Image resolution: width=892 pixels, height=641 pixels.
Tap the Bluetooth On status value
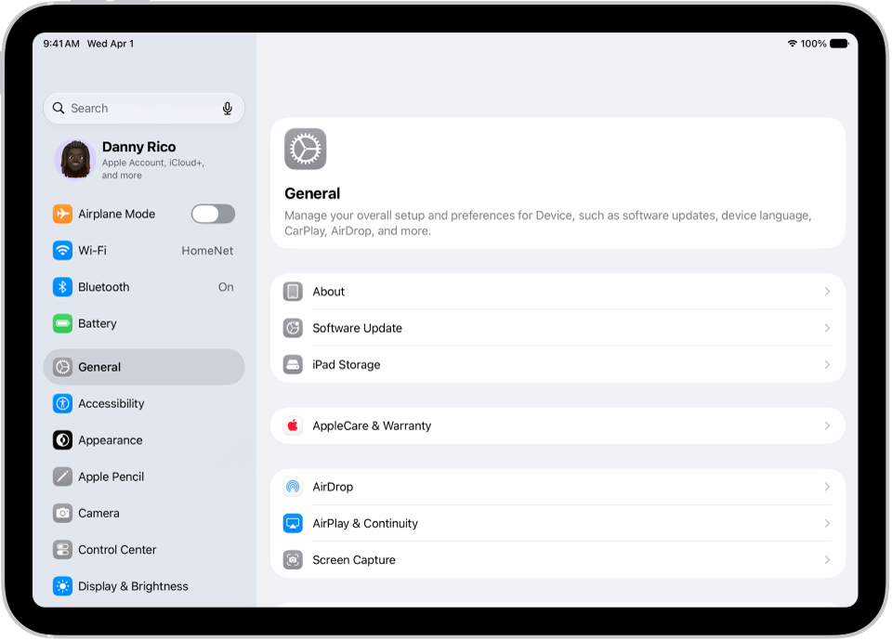click(226, 287)
